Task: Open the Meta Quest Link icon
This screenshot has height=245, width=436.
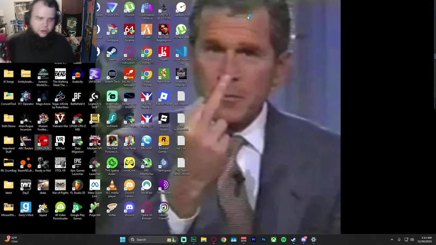Action: (x=95, y=189)
